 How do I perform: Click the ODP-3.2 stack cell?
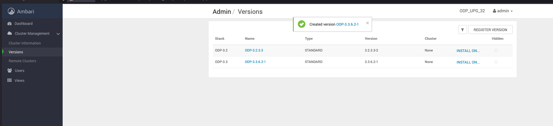[x=221, y=50]
